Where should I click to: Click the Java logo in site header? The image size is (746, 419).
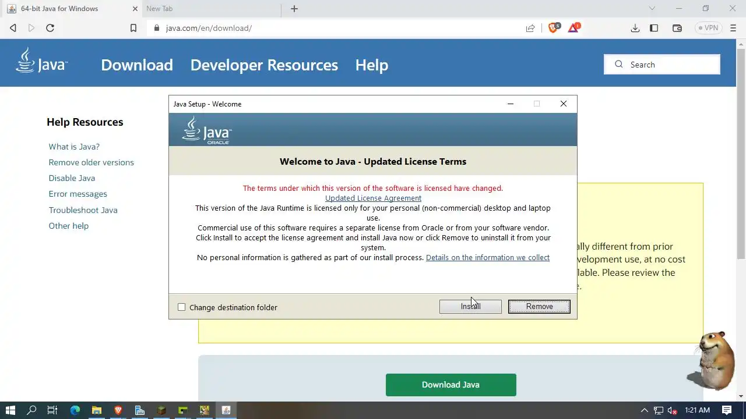pyautogui.click(x=42, y=61)
